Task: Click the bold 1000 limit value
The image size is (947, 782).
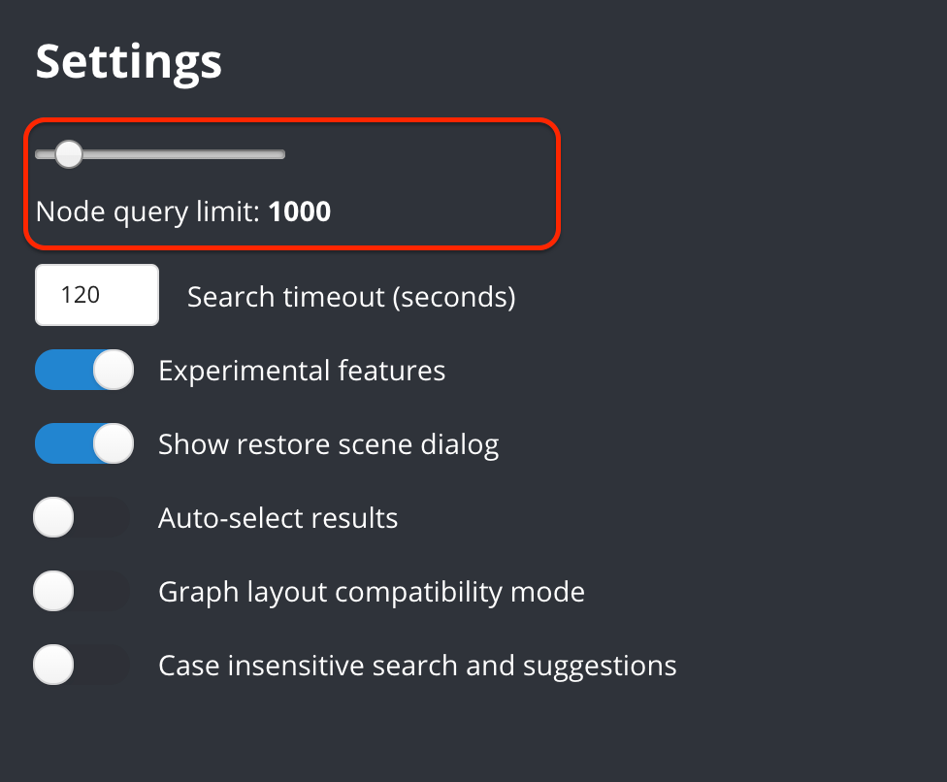Action: click(x=300, y=212)
